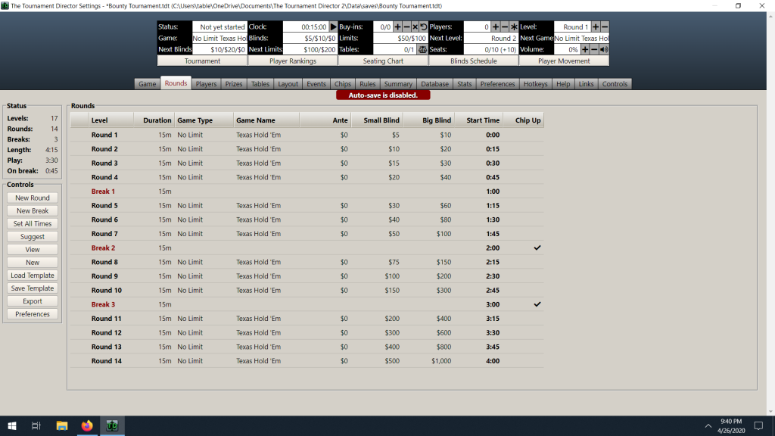Remove a player with the Players minus icon
The height and width of the screenshot is (436, 775).
[505, 26]
